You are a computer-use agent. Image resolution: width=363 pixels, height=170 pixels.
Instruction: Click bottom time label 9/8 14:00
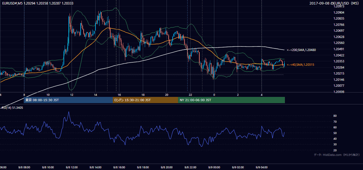[95, 167]
